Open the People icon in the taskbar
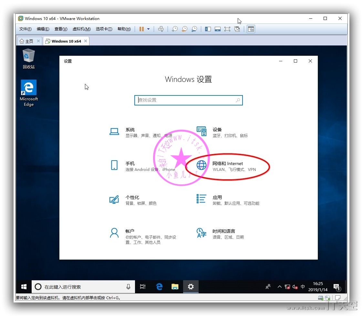 [x=268, y=287]
